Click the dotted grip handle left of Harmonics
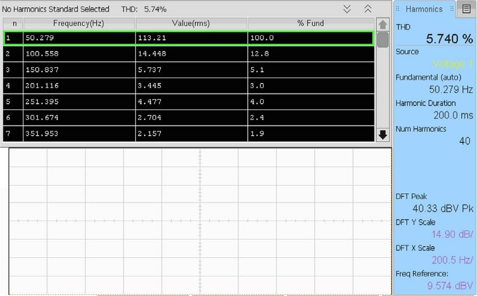The image size is (477, 296). click(x=399, y=9)
